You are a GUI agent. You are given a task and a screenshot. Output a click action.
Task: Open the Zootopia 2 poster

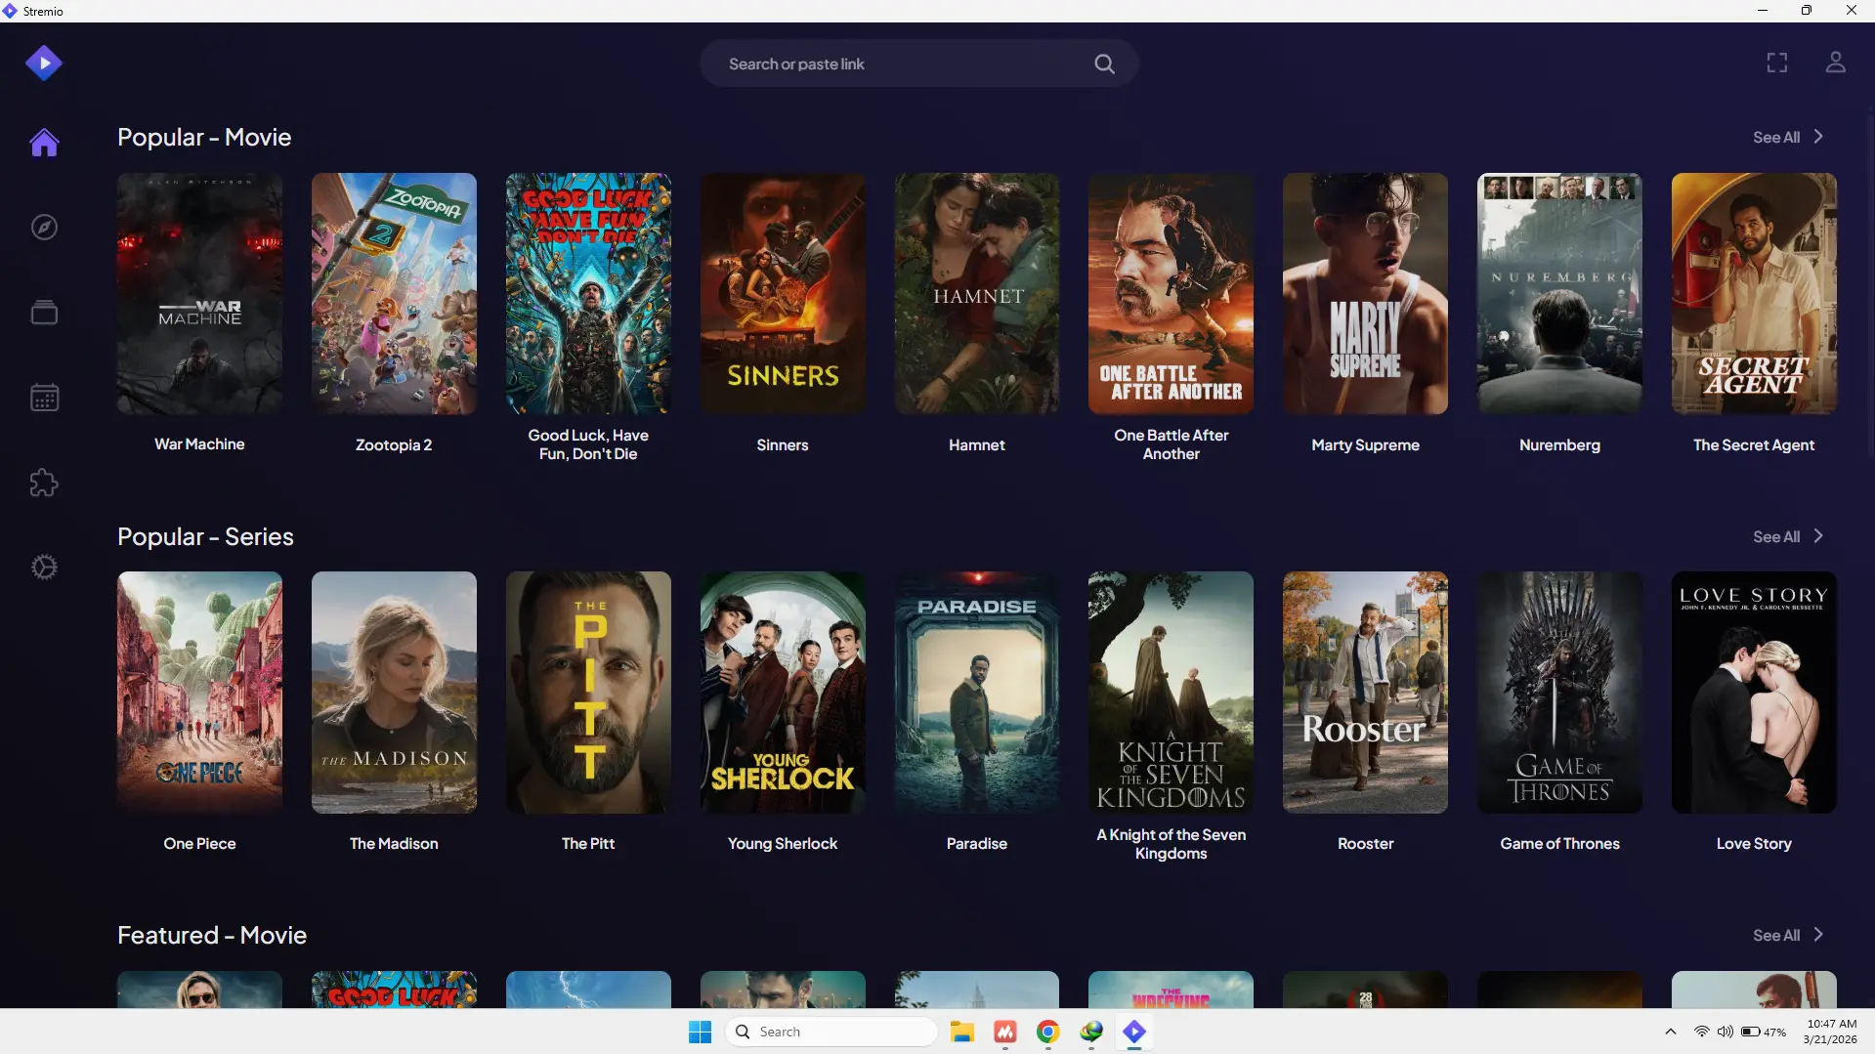tap(394, 294)
